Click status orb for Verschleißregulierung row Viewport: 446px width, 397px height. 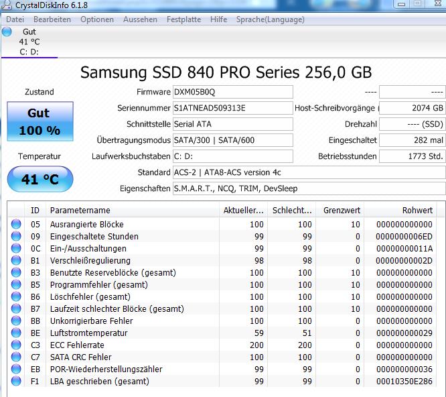(x=16, y=260)
